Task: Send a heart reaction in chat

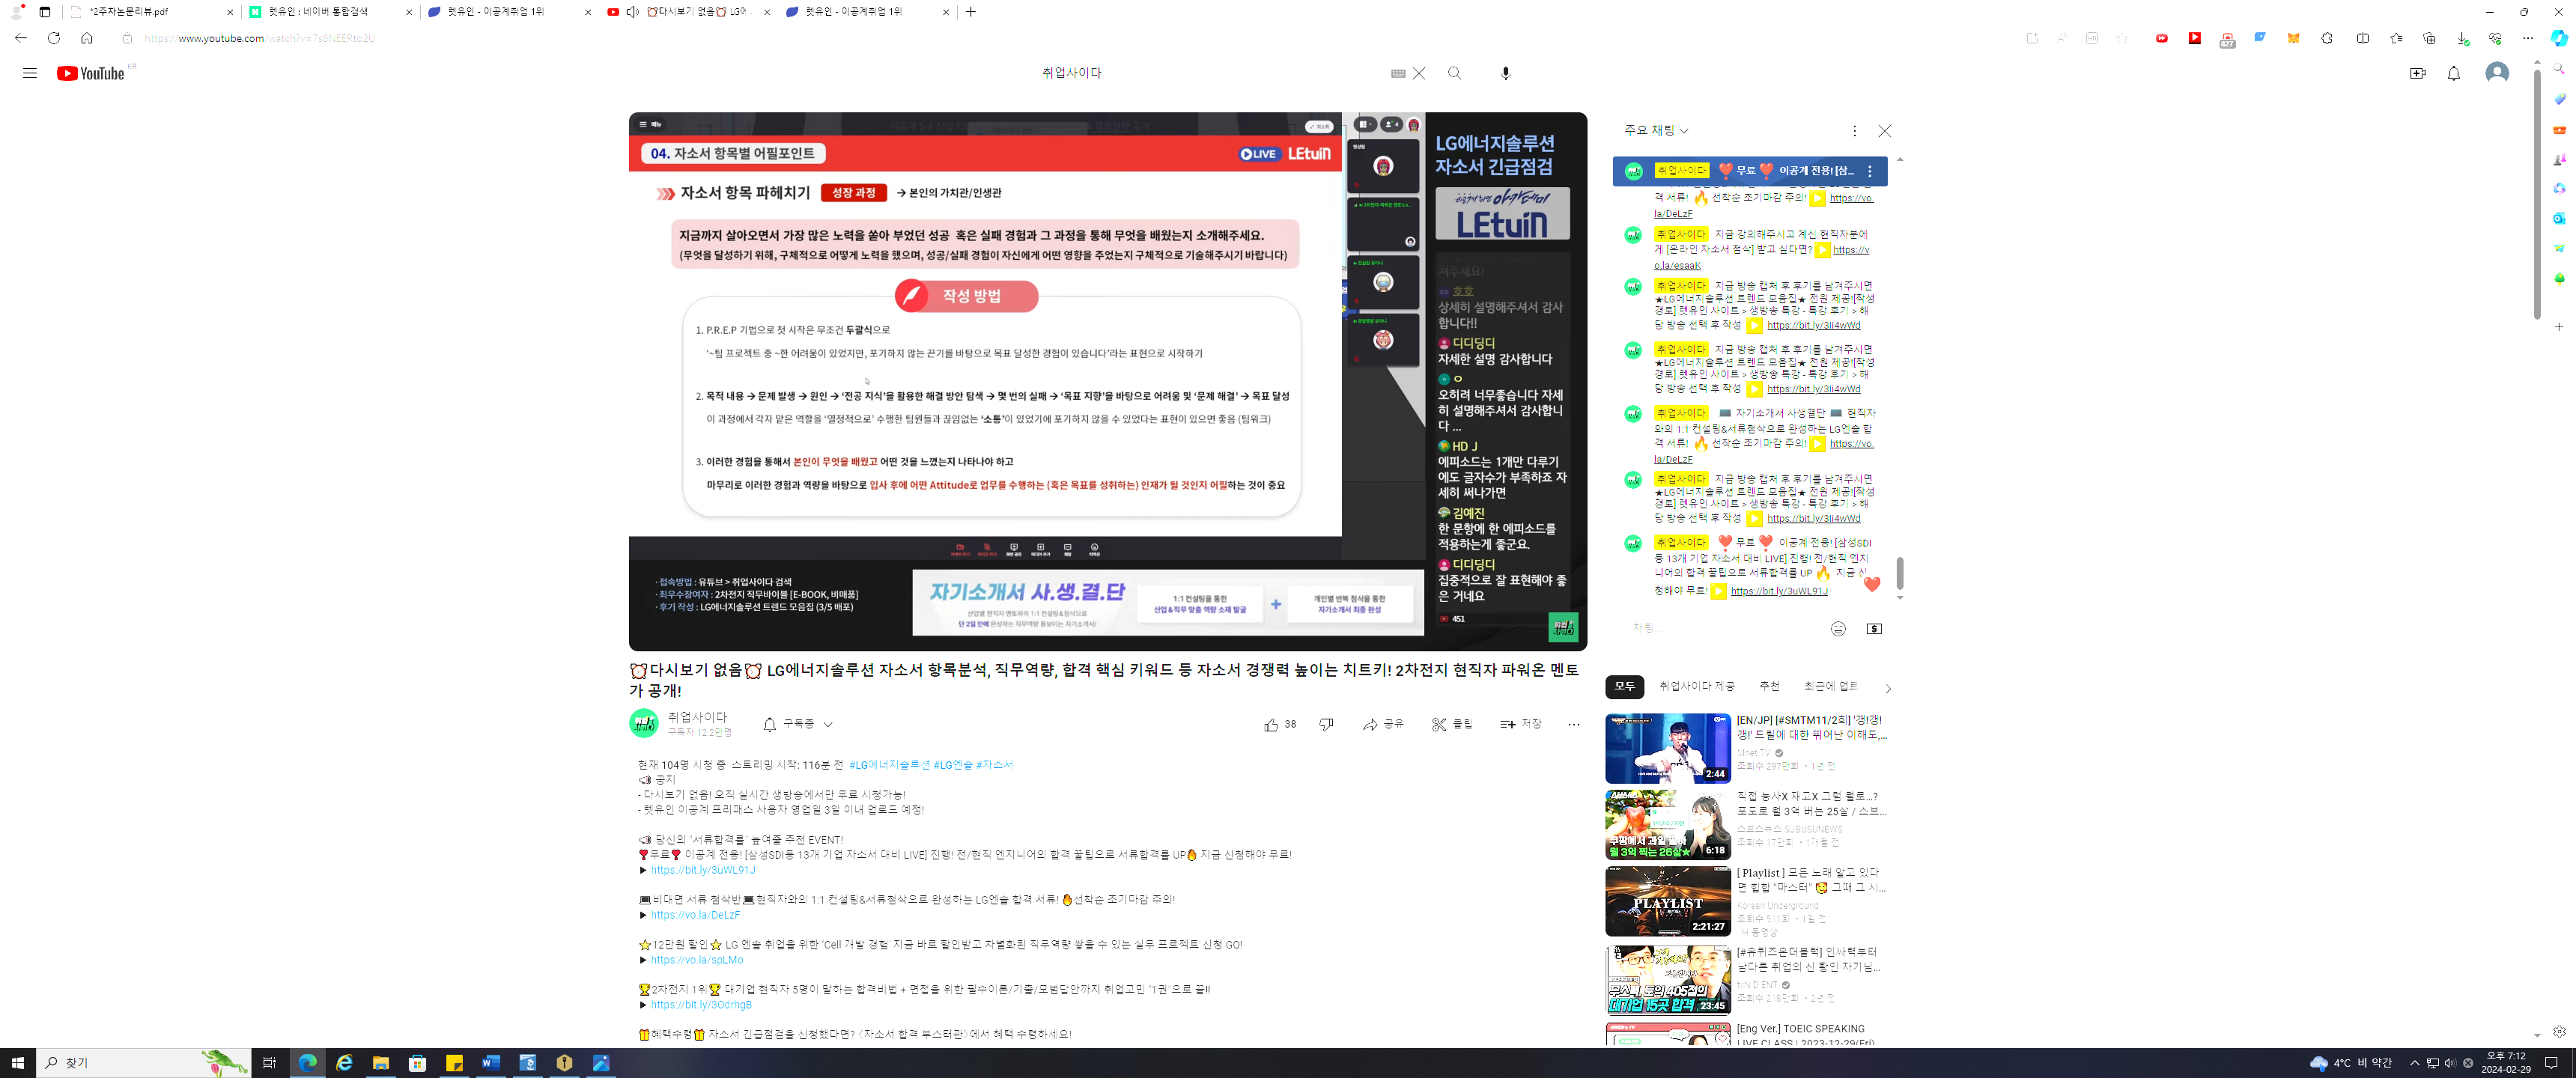Action: tap(1872, 584)
